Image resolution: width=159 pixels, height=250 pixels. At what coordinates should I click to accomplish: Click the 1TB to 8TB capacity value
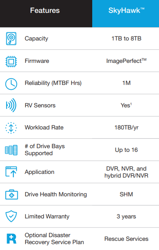click(x=127, y=39)
